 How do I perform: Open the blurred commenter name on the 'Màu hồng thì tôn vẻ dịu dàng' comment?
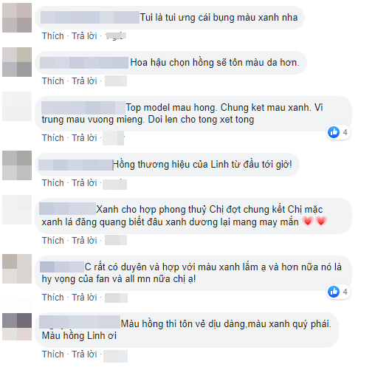click(80, 322)
